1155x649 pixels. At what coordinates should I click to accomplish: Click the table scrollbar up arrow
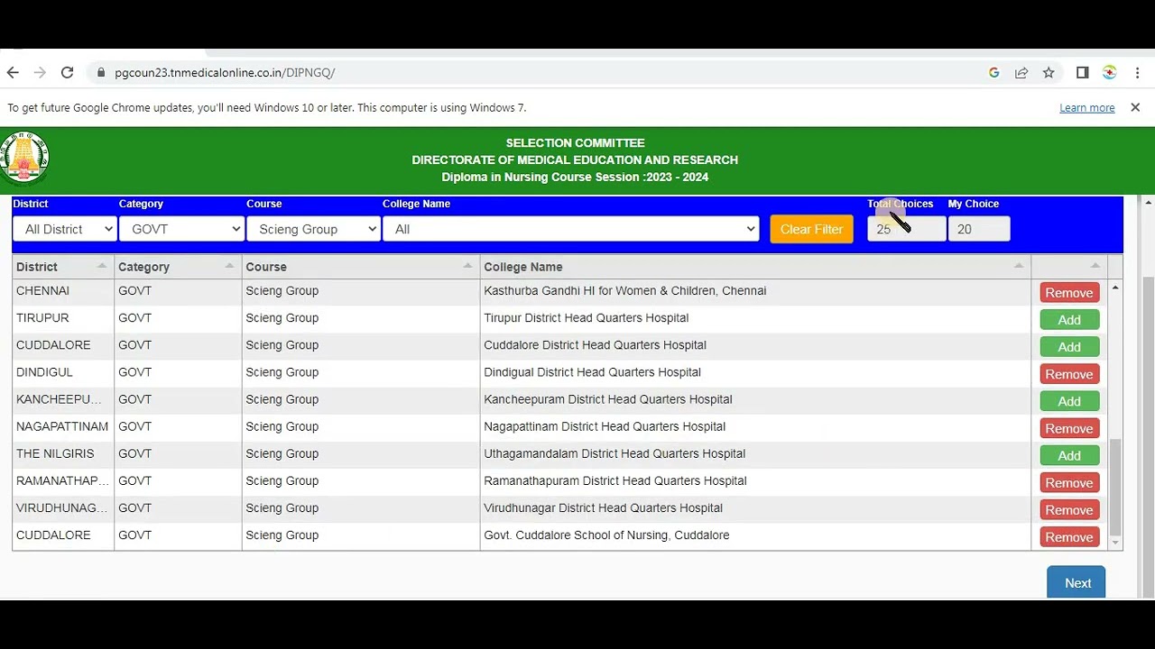point(1115,288)
